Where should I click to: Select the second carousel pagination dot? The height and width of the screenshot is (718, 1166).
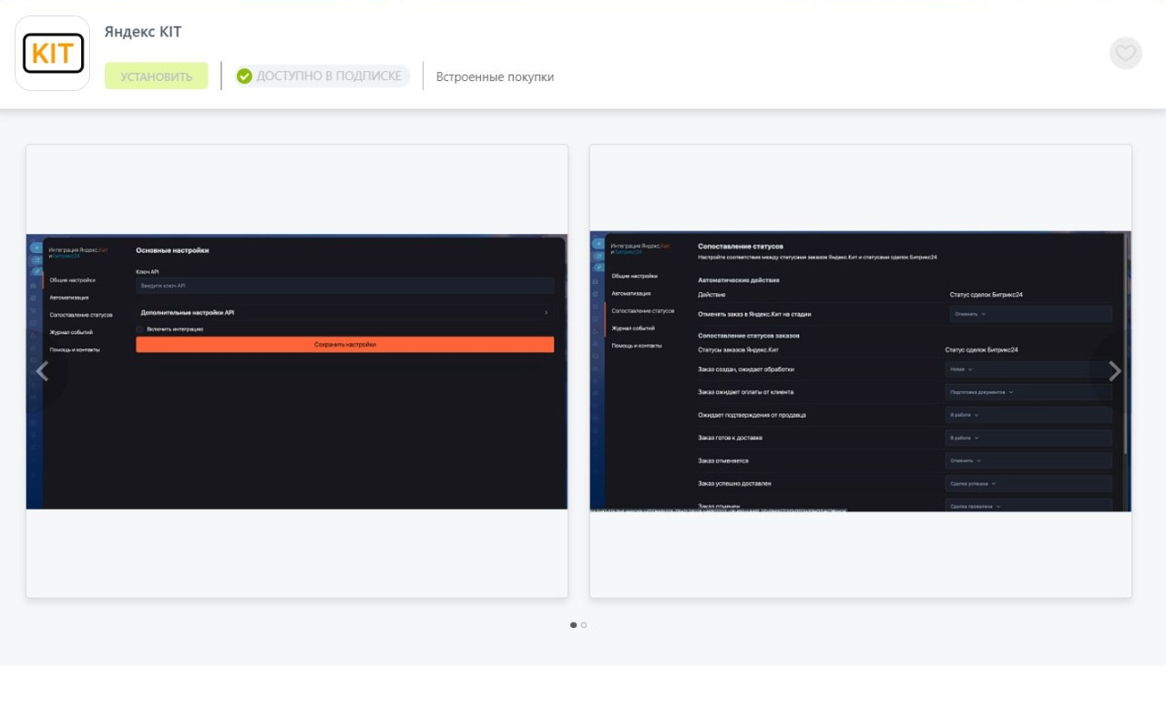[584, 625]
